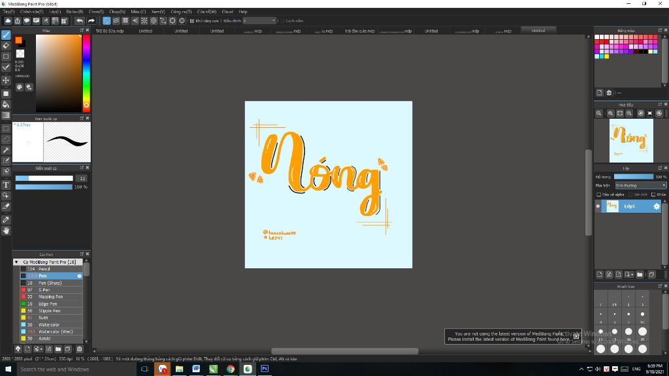This screenshot has width=669, height=376.
Task: Click the Undo arrow in the toolbar
Action: 80,20
